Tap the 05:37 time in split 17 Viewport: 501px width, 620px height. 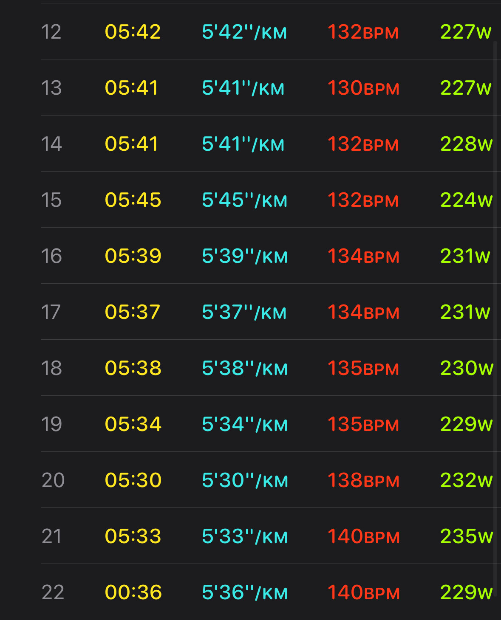click(x=132, y=312)
